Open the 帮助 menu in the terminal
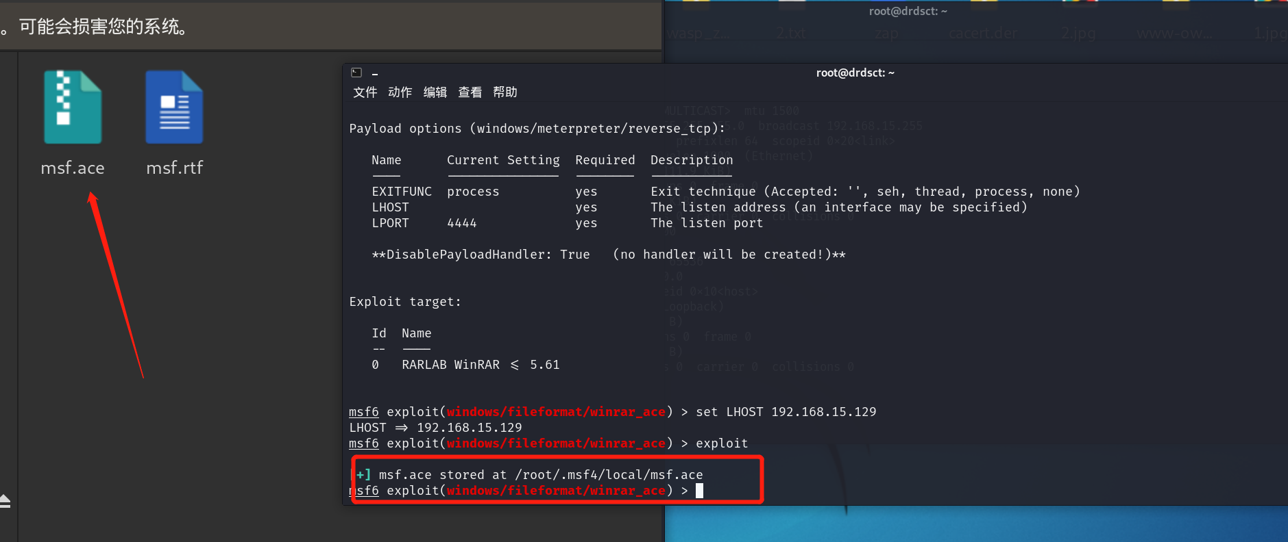The width and height of the screenshot is (1288, 542). click(x=505, y=92)
